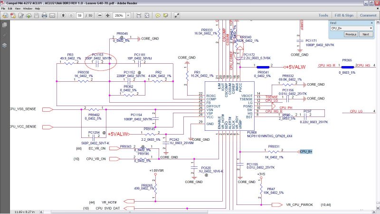Click the 250% zoom value field
The height and width of the screenshot is (214, 380).
coord(119,15)
